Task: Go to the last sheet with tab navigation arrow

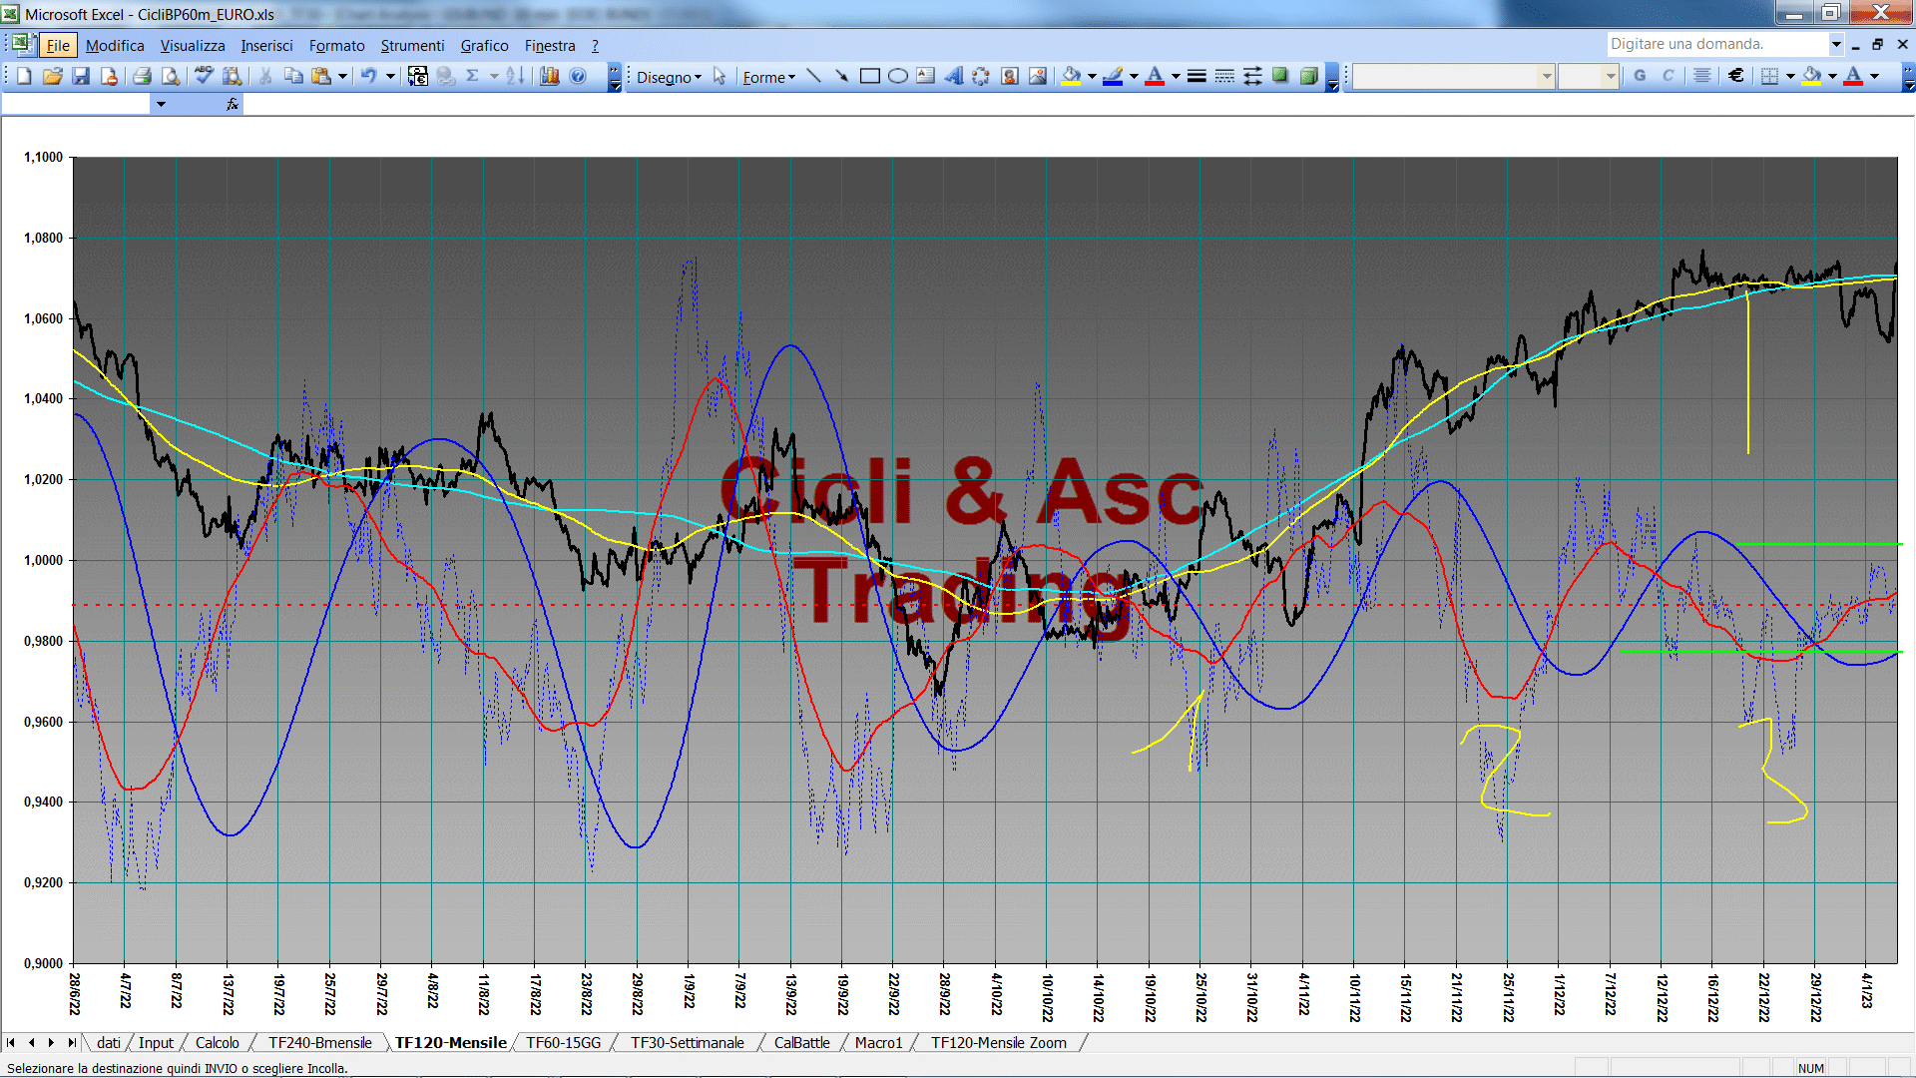Action: coord(71,1042)
